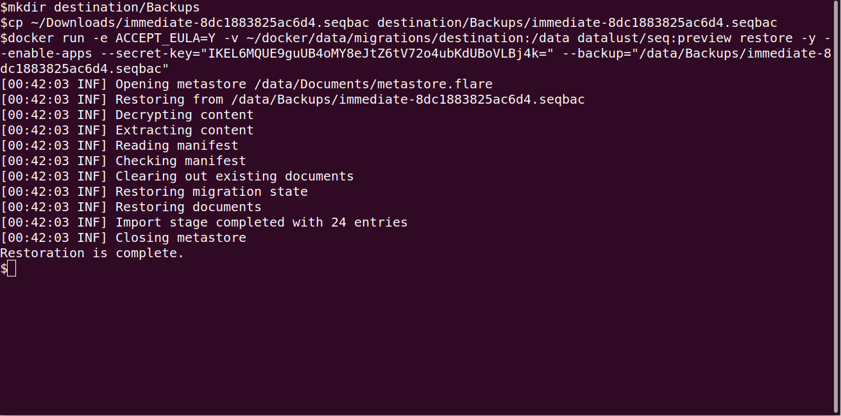The height and width of the screenshot is (416, 841).
Task: Click the 'Restoring documents' log line
Action: (x=131, y=207)
